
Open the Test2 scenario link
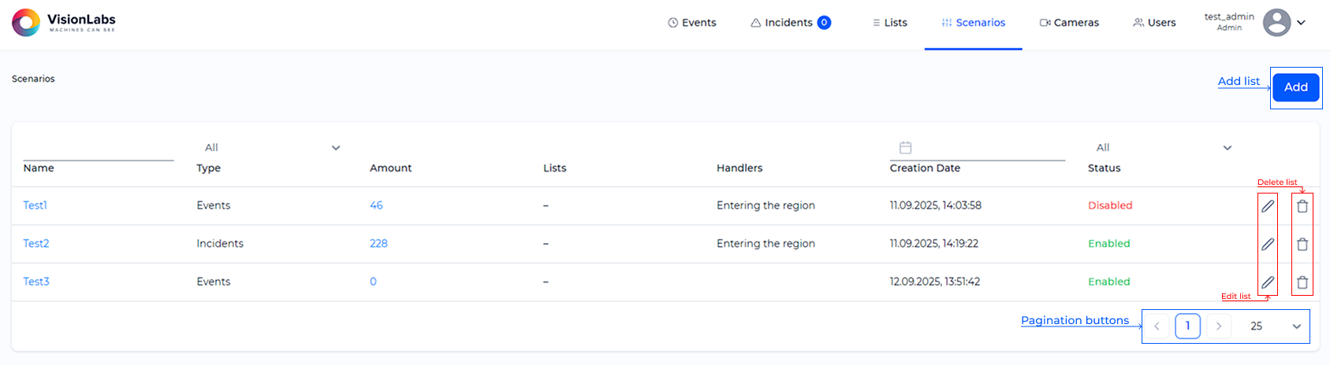(36, 244)
